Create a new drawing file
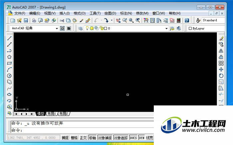233x145 pixels. [x=13, y=20]
